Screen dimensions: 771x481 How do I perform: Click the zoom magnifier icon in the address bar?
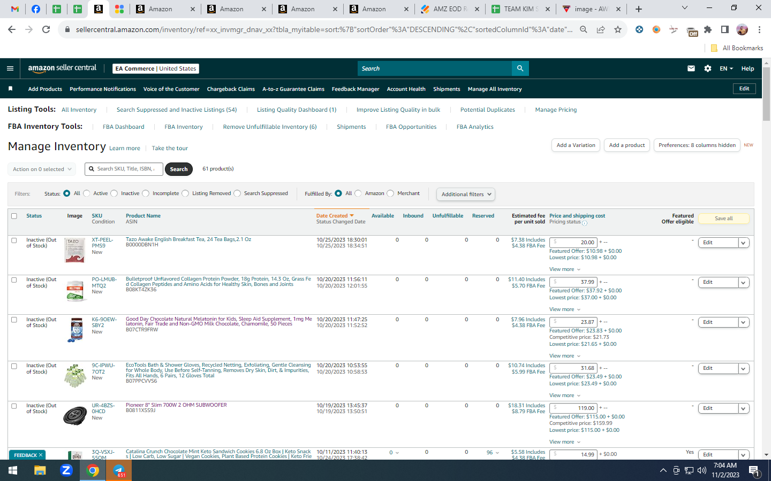pos(584,29)
